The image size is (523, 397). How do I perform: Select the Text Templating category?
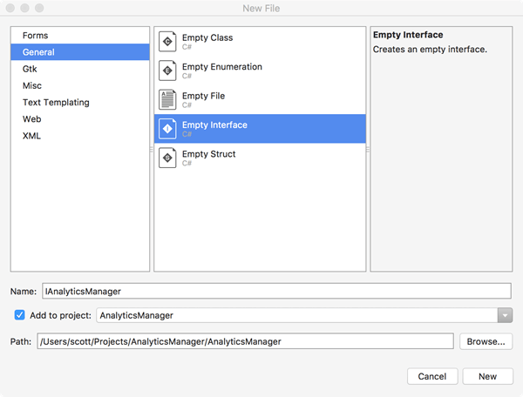coord(56,102)
